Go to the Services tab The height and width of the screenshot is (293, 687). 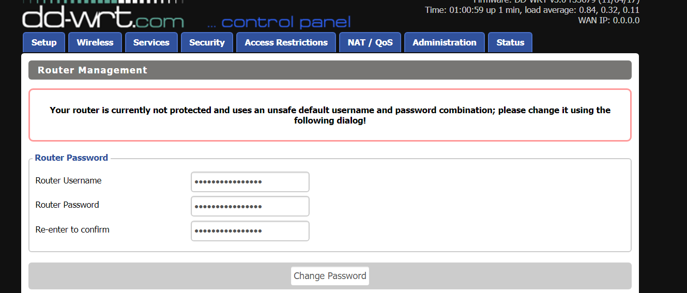click(151, 43)
